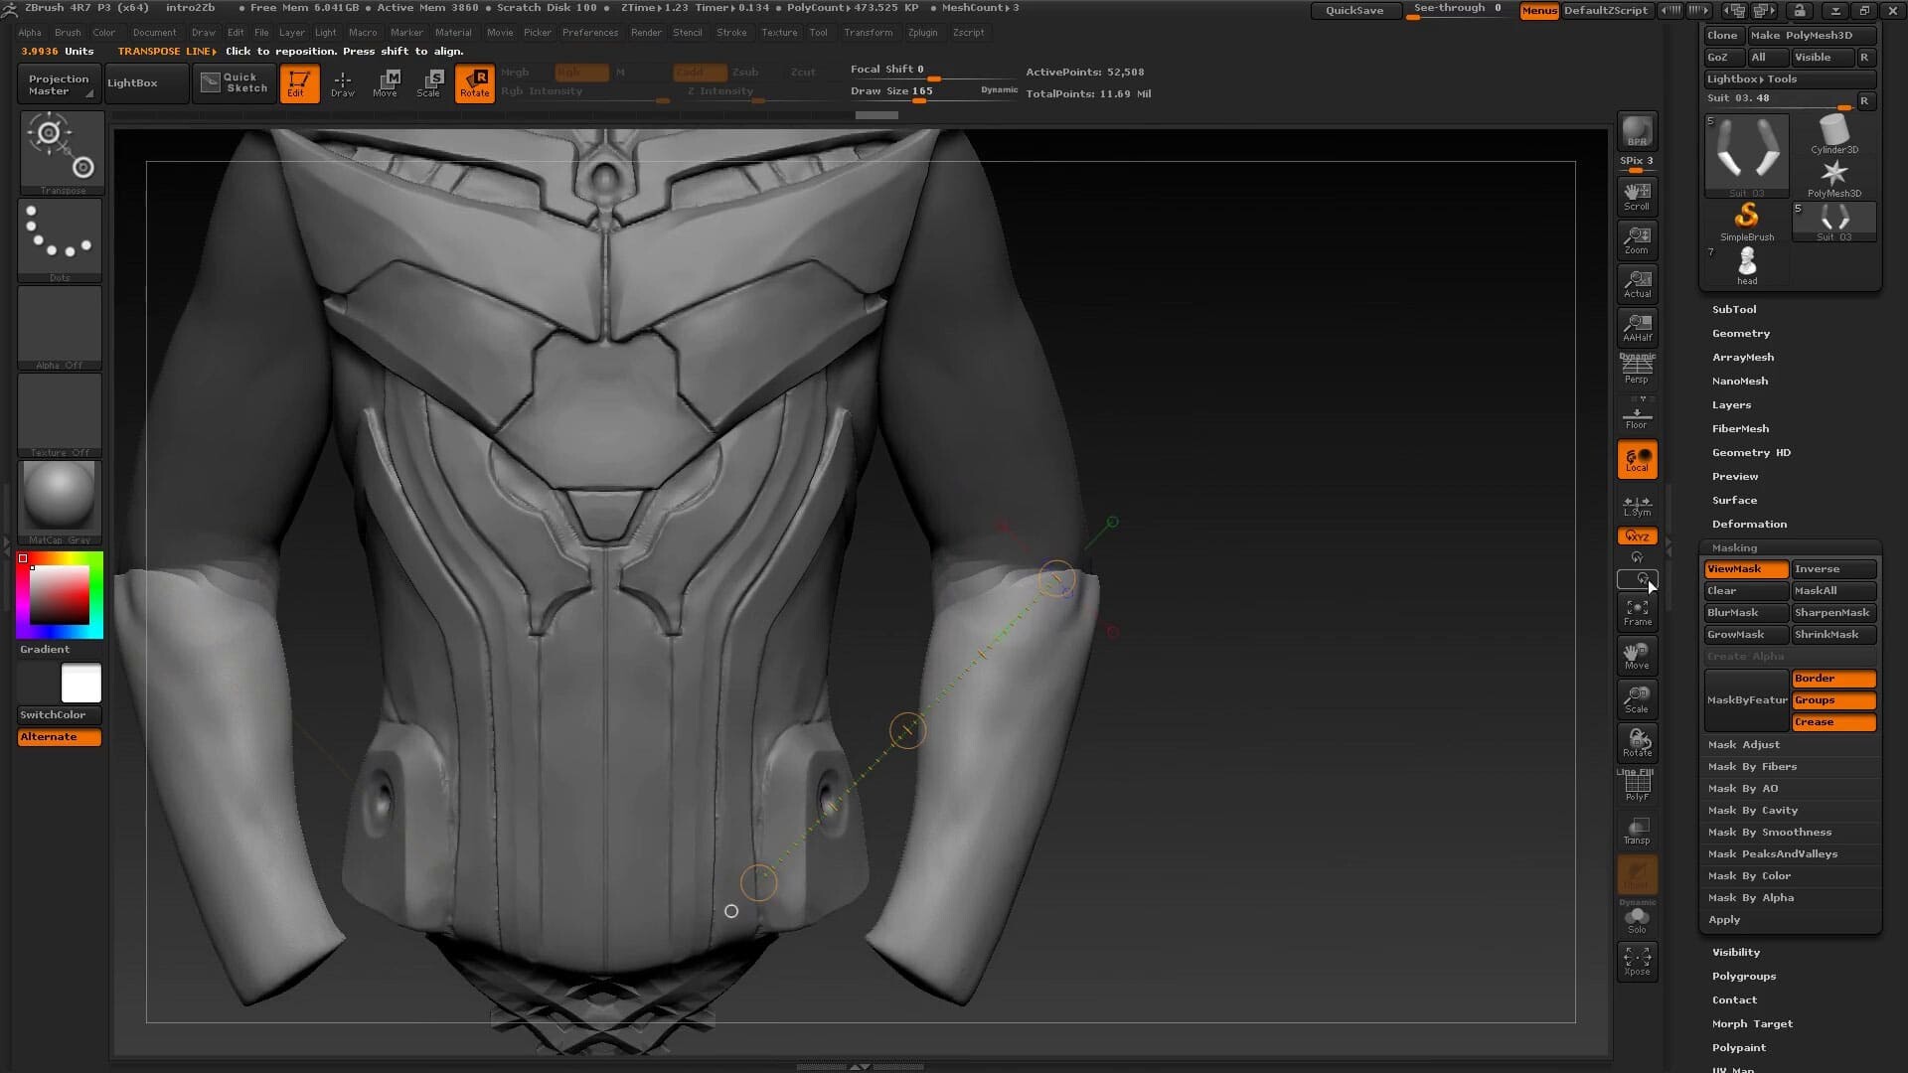Open the Dots stroke selector

60,239
